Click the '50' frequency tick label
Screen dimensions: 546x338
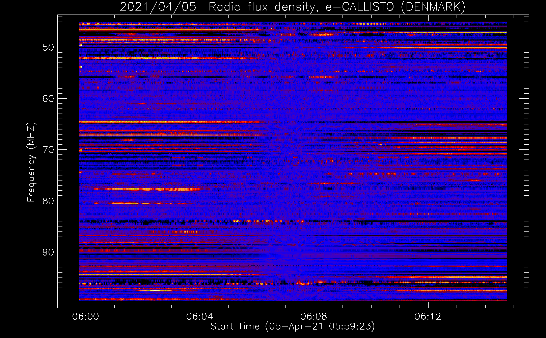coord(48,47)
